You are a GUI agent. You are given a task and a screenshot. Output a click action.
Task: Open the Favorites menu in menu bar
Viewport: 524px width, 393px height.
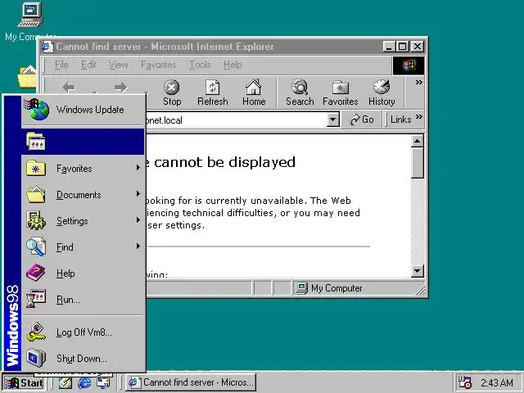click(158, 65)
